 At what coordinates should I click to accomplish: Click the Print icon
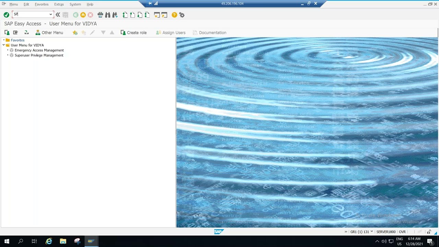100,15
